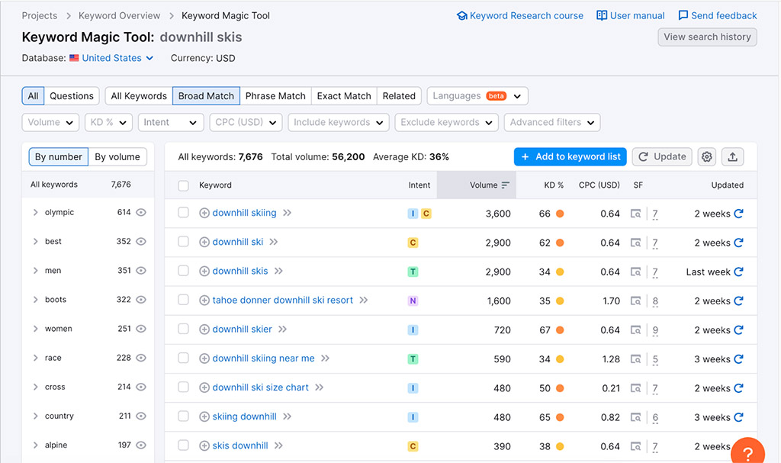Switch to the Phrase Match tab

[x=275, y=96]
